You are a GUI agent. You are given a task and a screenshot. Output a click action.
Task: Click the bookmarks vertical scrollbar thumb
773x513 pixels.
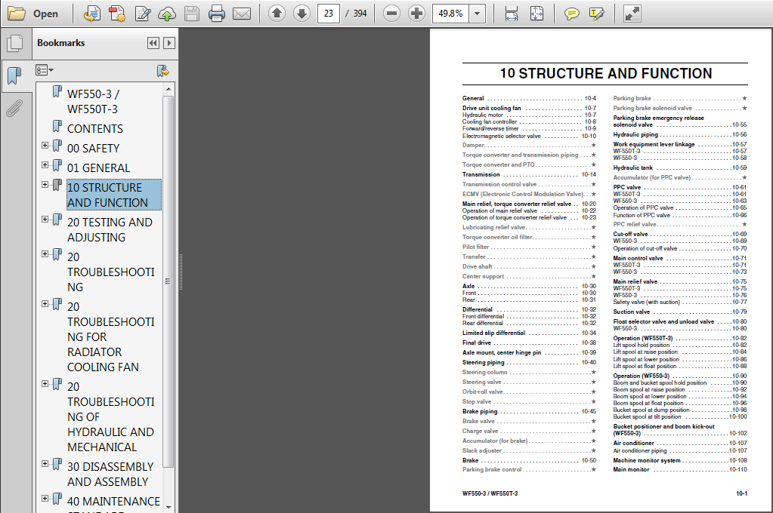(169, 281)
